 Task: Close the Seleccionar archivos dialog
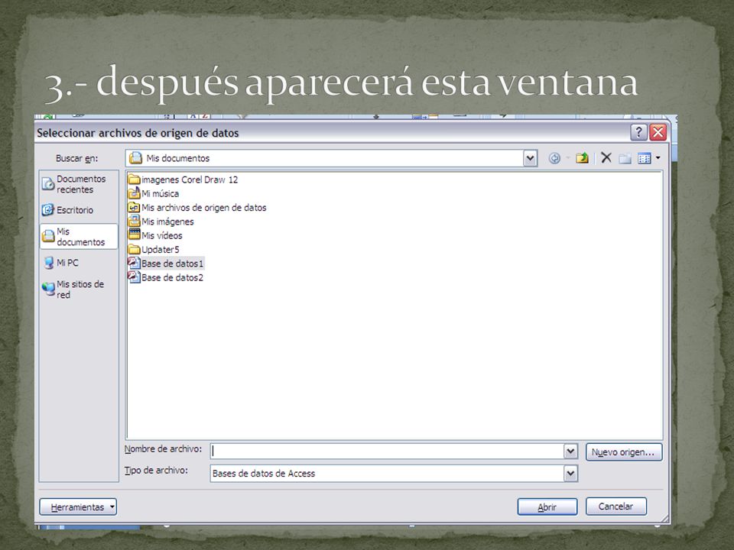pyautogui.click(x=658, y=132)
